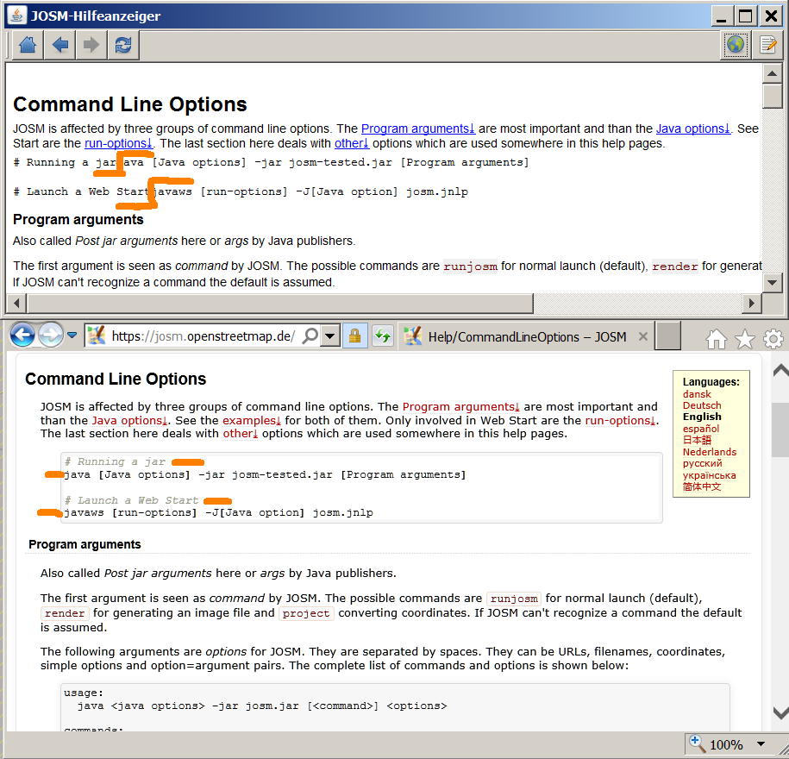
Task: Click the current language English label
Action: tap(702, 417)
